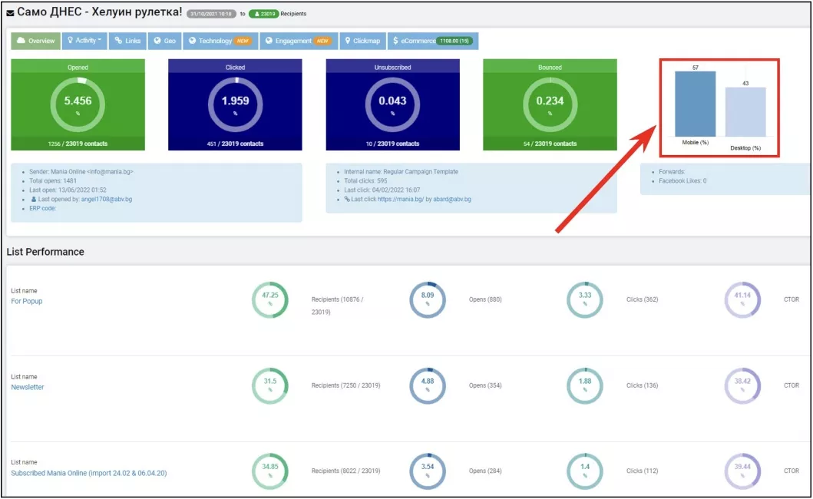813x499 pixels.
Task: Click the 'Total opens: 1481' text
Action: click(53, 181)
